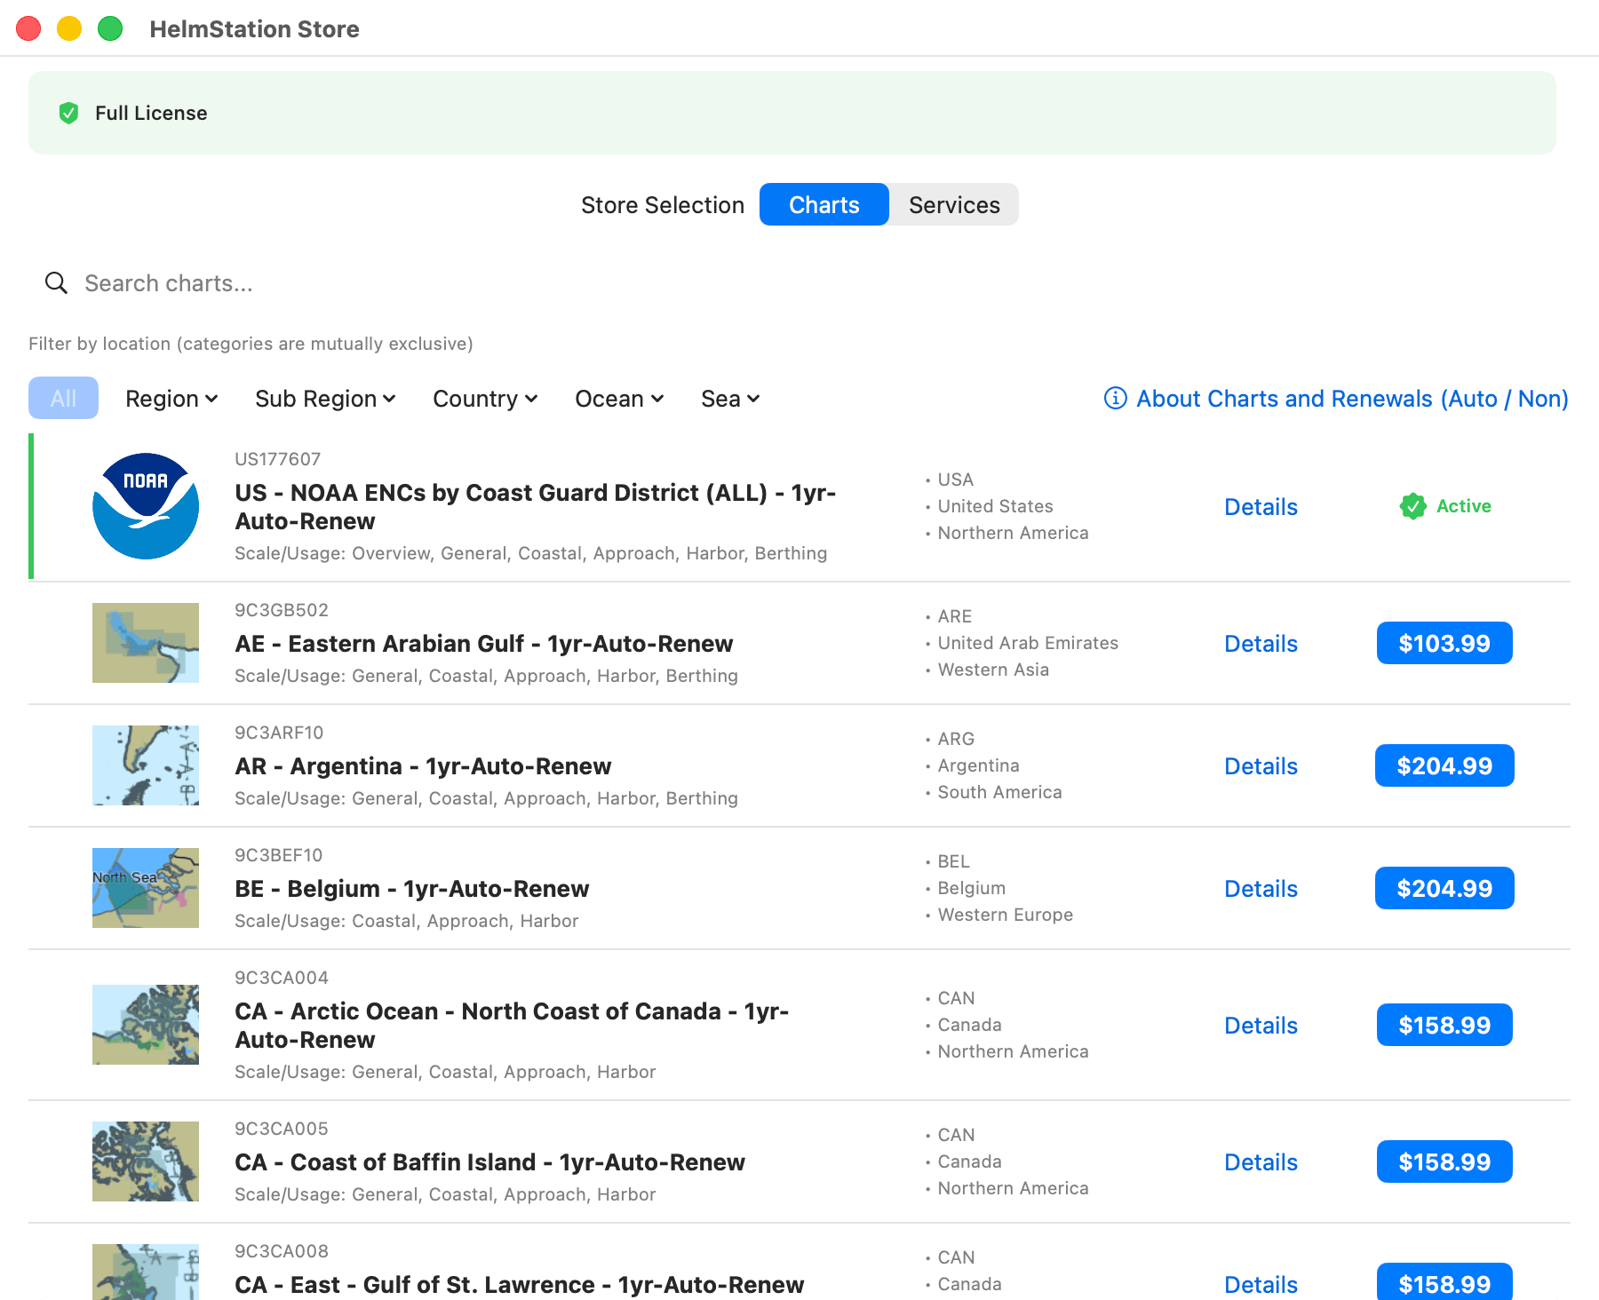The height and width of the screenshot is (1300, 1599).
Task: View Details for Gulf of St. Lawrence
Action: pos(1261,1285)
